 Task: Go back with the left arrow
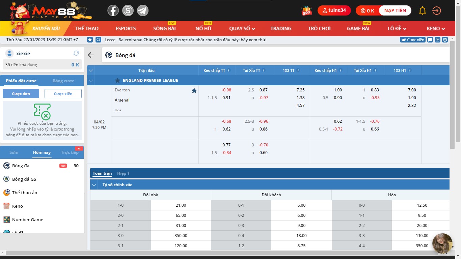point(91,55)
